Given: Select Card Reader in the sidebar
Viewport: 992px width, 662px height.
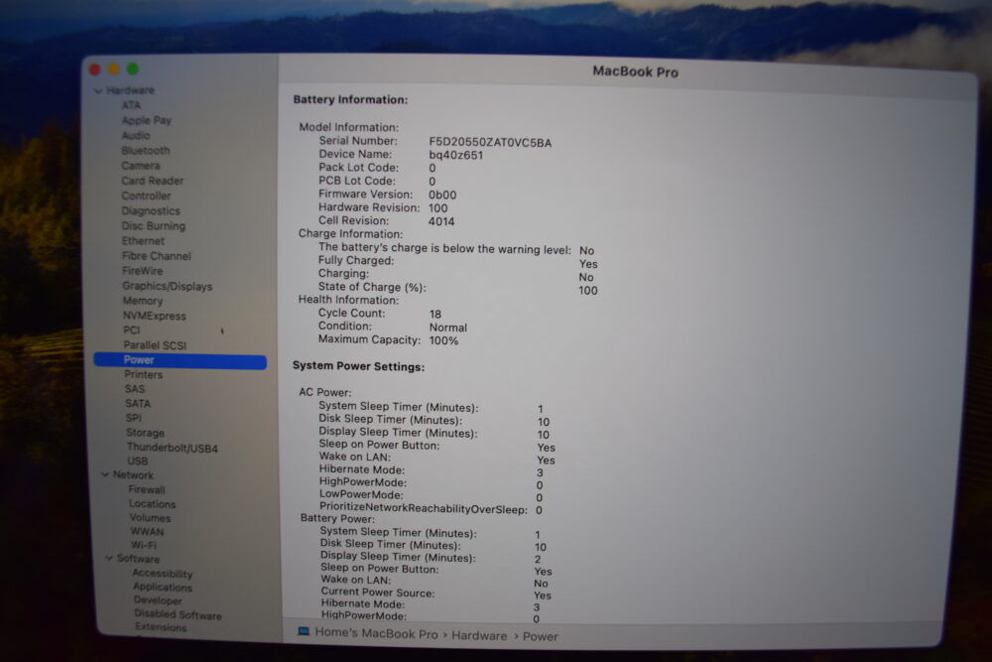Looking at the screenshot, I should pos(153,181).
